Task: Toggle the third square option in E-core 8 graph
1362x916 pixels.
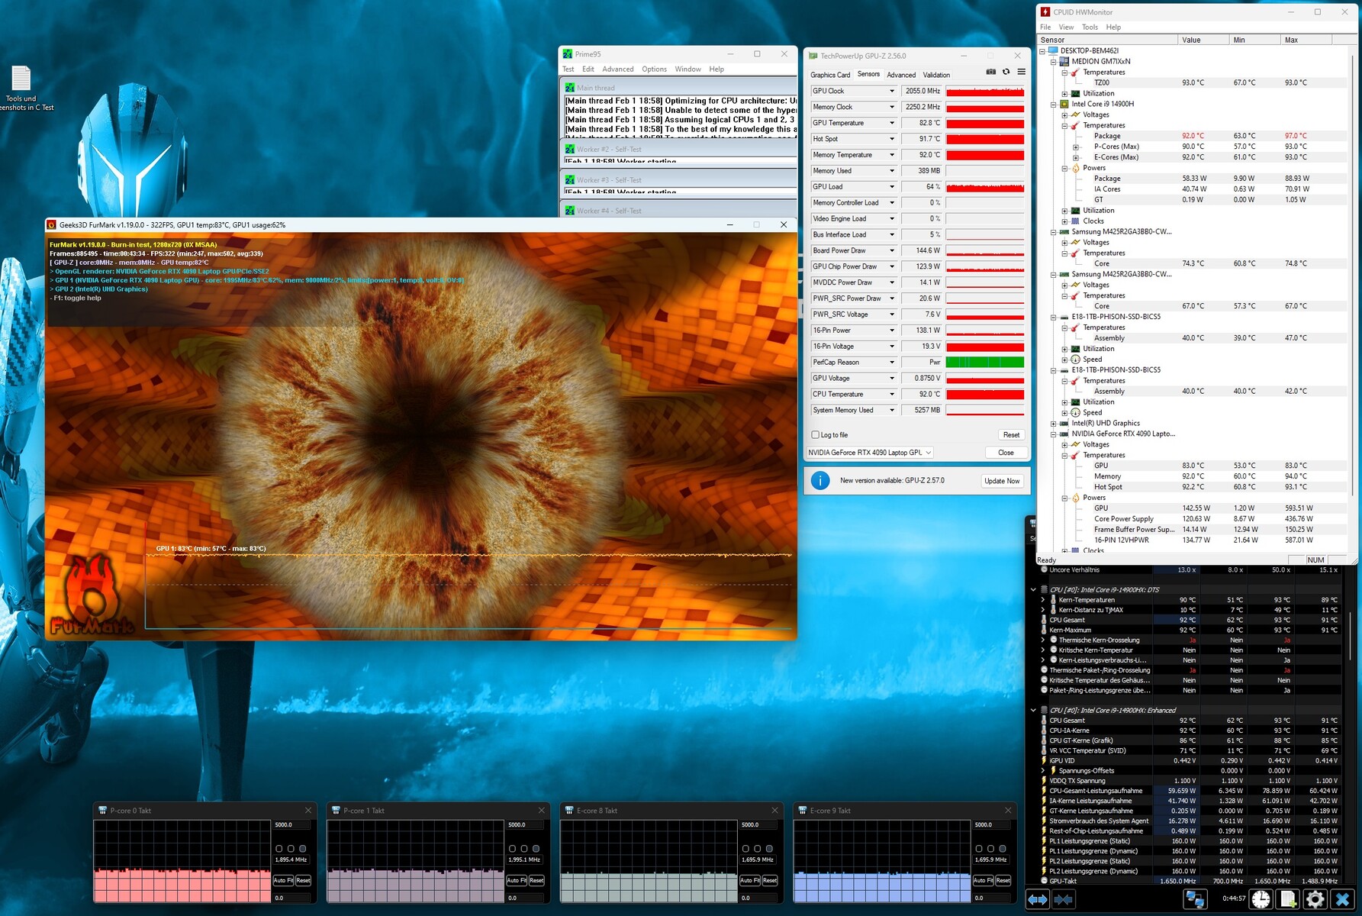Action: click(x=770, y=849)
